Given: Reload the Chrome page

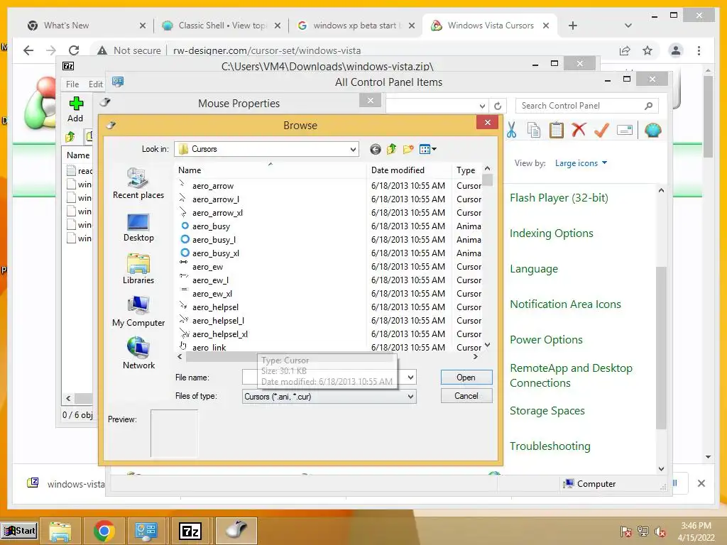Looking at the screenshot, I should 74,50.
